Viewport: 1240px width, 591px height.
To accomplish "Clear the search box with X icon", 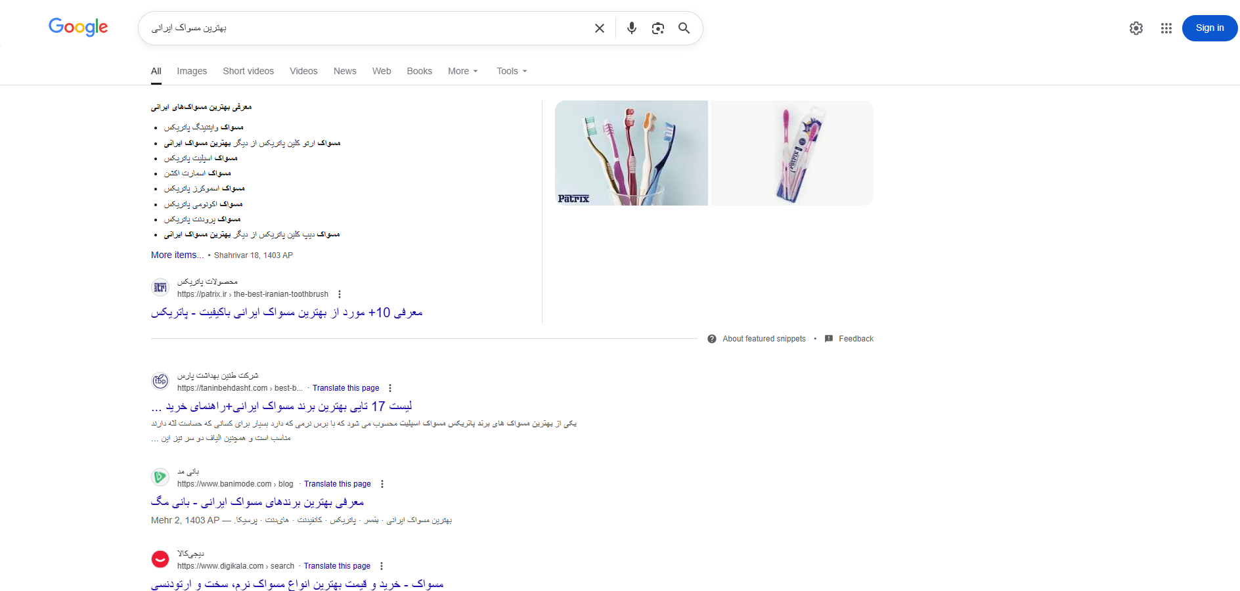I will [x=600, y=28].
